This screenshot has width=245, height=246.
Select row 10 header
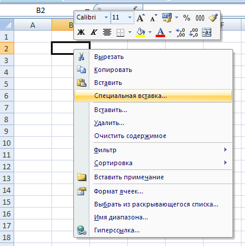(7, 143)
